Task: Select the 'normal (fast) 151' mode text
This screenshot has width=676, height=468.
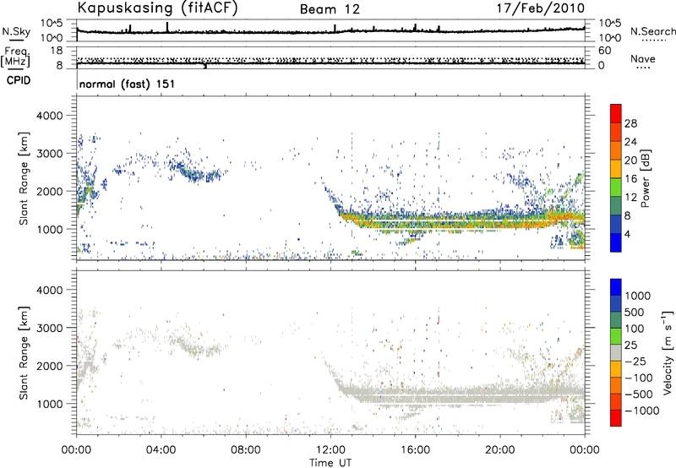Action: (x=128, y=84)
